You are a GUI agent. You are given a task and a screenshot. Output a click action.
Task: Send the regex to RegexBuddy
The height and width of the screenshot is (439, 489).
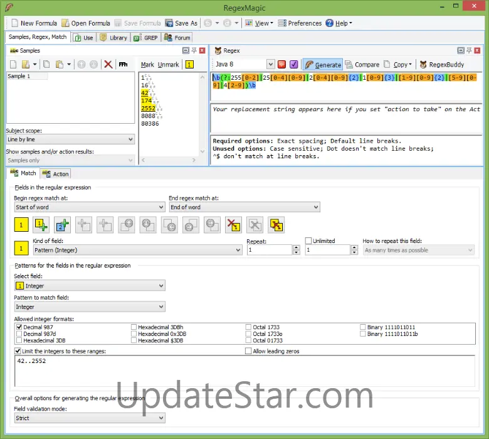click(x=442, y=65)
